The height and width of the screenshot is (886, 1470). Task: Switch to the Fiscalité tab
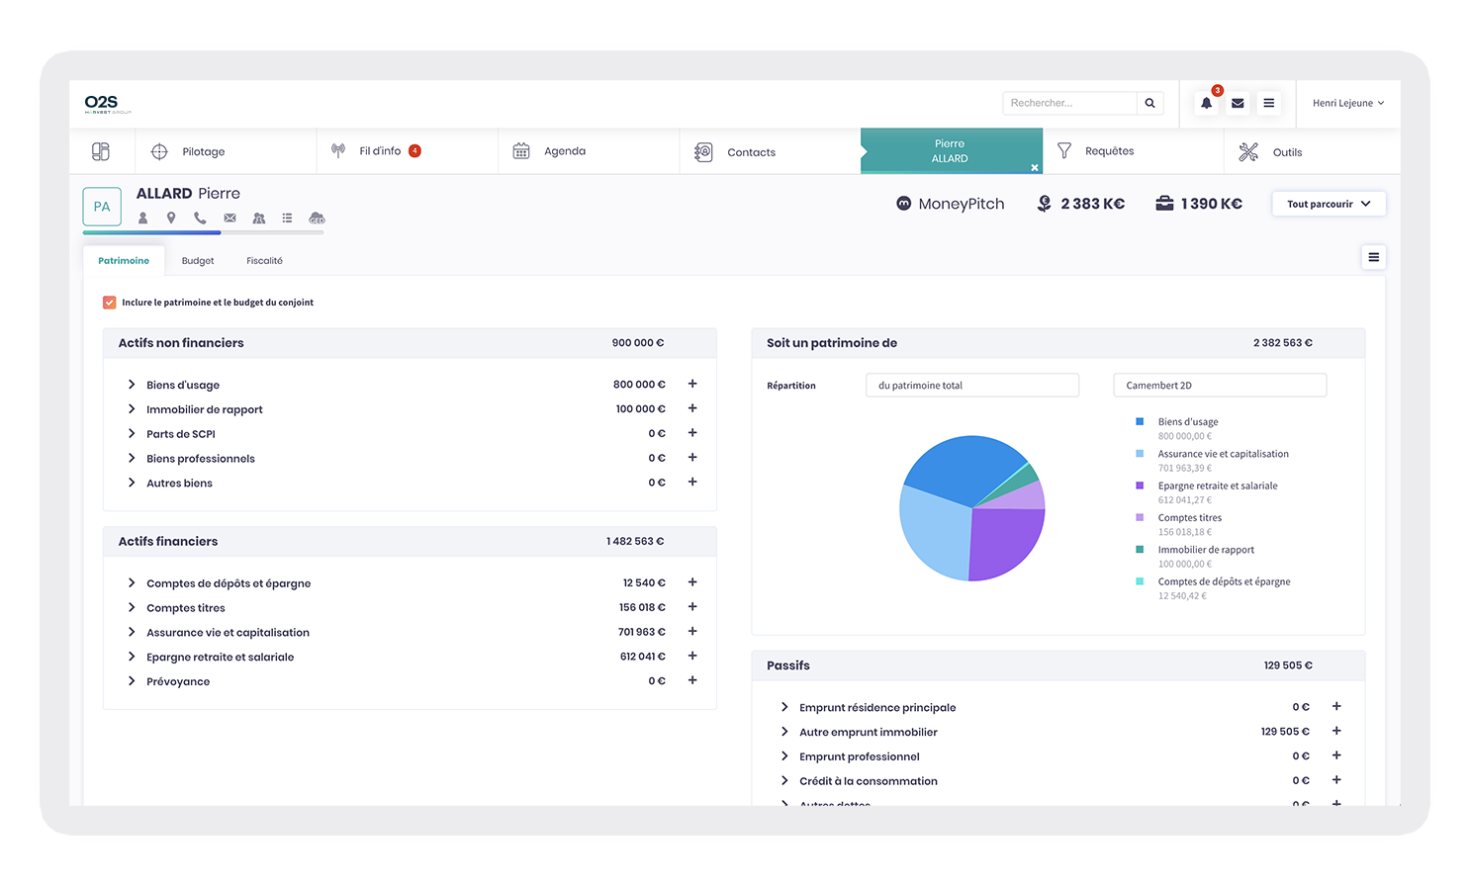click(264, 261)
